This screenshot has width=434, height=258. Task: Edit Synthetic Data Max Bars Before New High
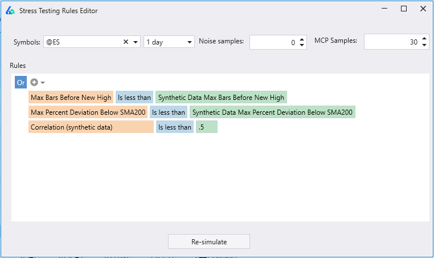[221, 98]
